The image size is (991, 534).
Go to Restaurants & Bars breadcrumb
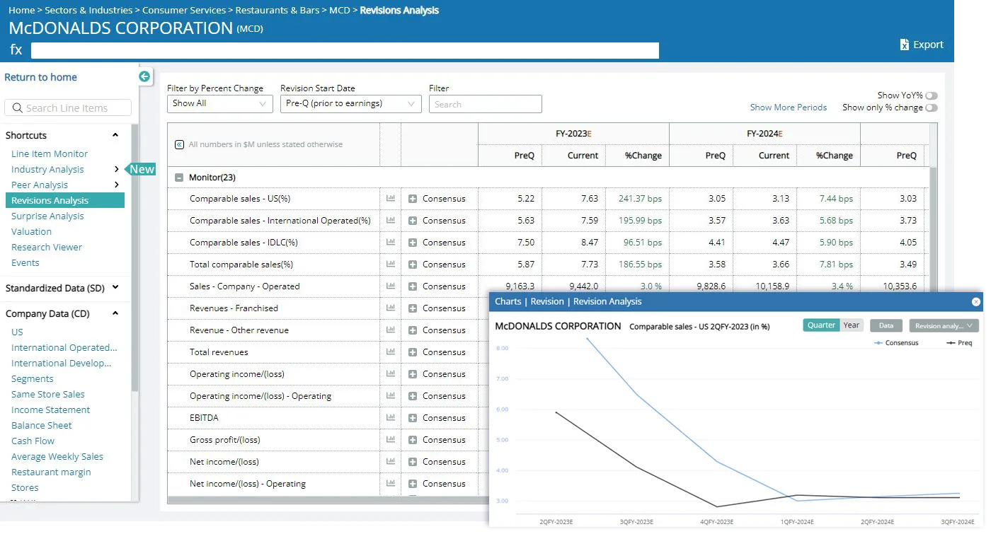tap(278, 10)
